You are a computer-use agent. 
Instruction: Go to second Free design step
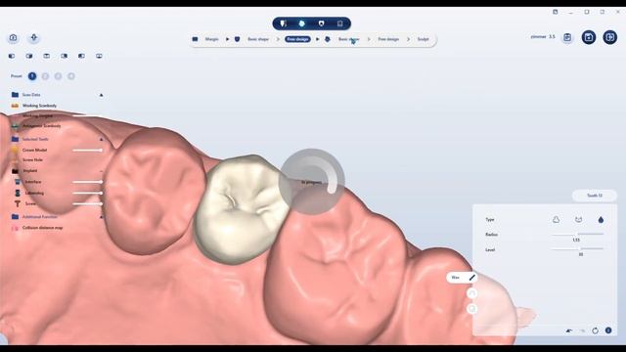(388, 39)
